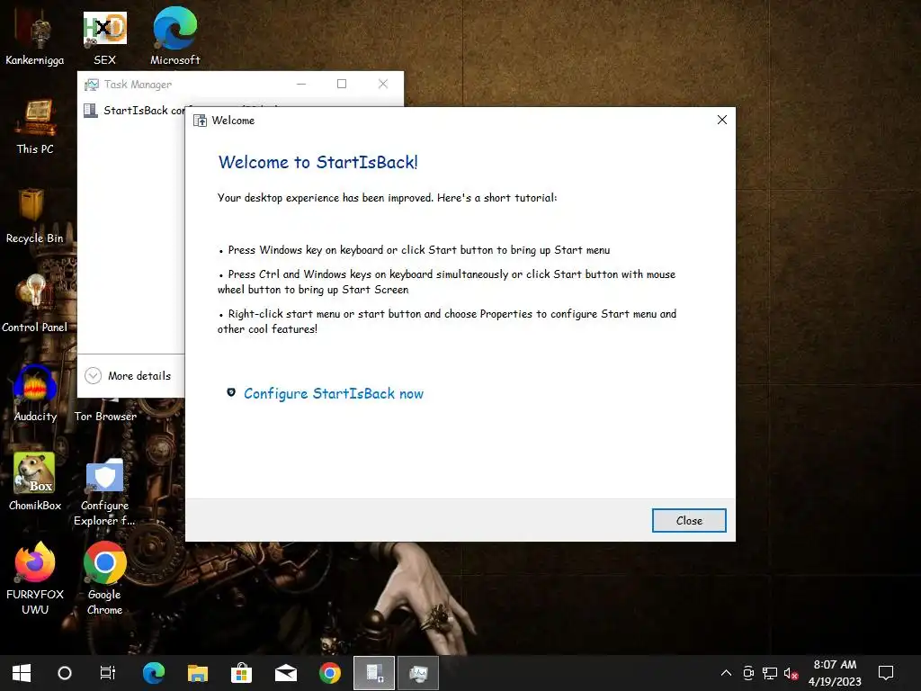This screenshot has height=691, width=921.
Task: Select the Microsoft Edge desktop icon
Action: click(x=175, y=36)
